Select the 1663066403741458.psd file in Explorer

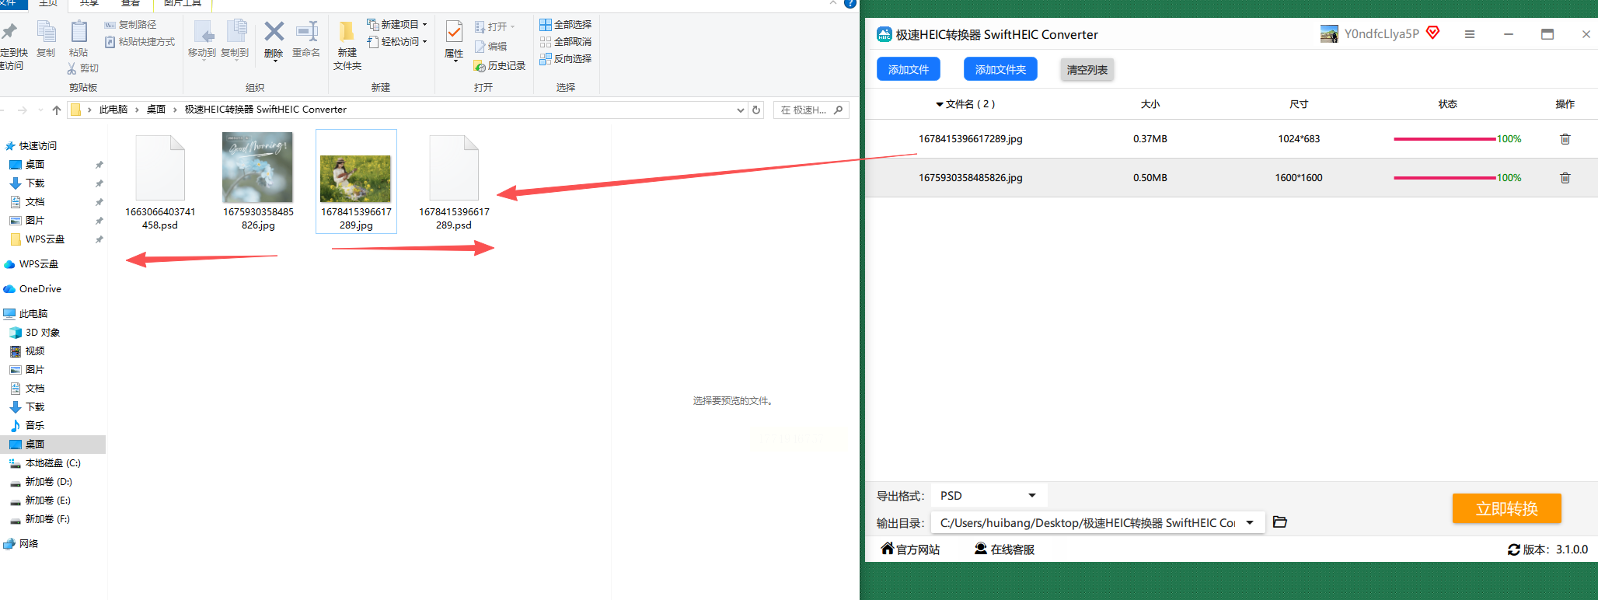click(160, 183)
